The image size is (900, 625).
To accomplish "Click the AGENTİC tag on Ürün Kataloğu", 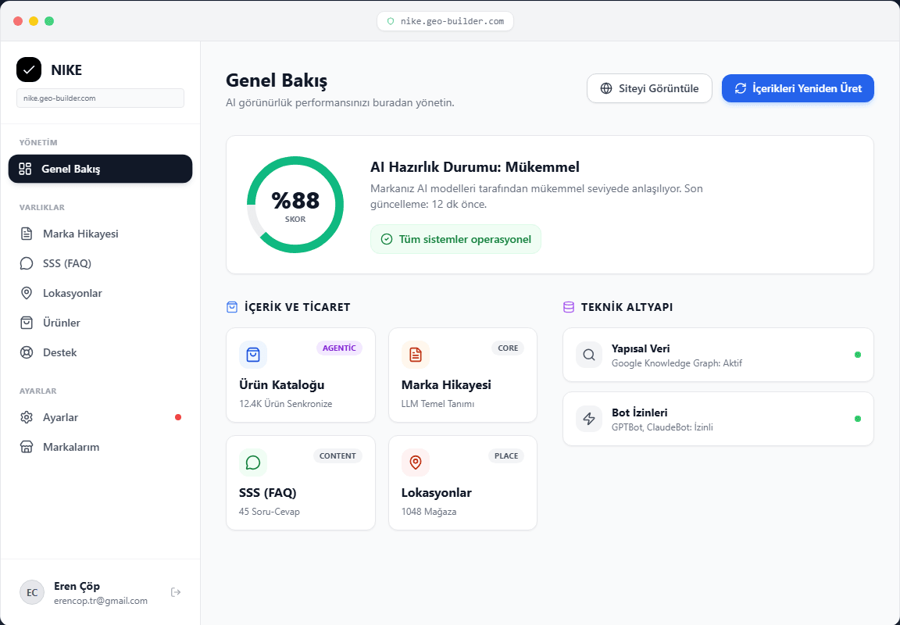I will pyautogui.click(x=339, y=348).
